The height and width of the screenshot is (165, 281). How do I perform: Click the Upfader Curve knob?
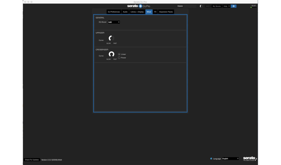[111, 38]
